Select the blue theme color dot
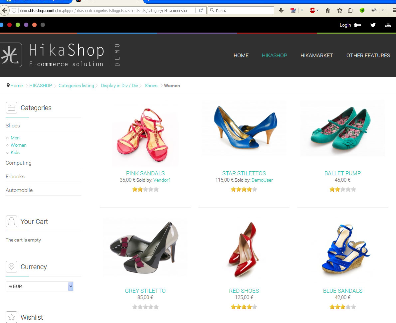This screenshot has width=396, height=323. click(1, 25)
